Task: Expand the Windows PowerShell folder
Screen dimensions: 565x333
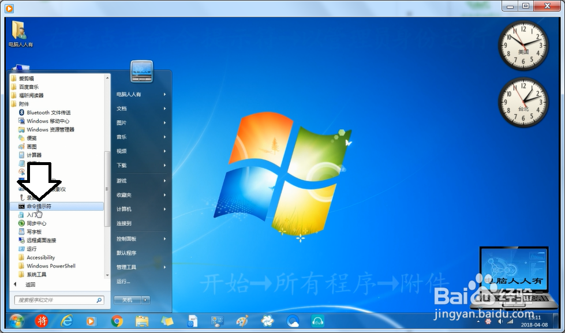Action: pos(47,266)
